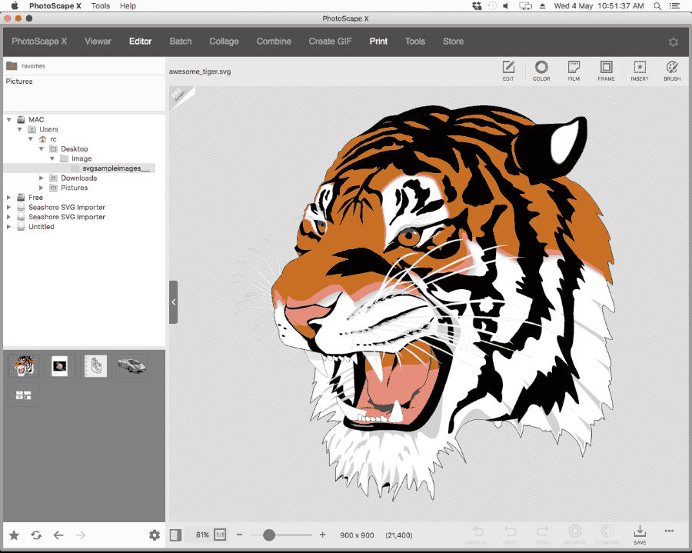Screen dimensions: 692x553
Task: Click the Redo icon
Action: coord(542,535)
